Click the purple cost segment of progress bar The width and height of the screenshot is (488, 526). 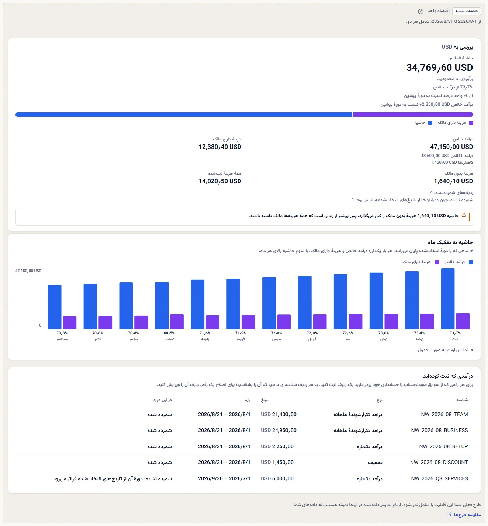tap(413, 115)
